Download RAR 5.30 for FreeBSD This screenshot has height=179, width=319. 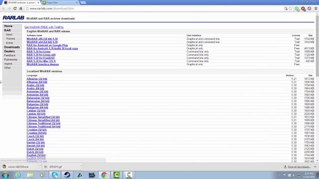[40, 58]
